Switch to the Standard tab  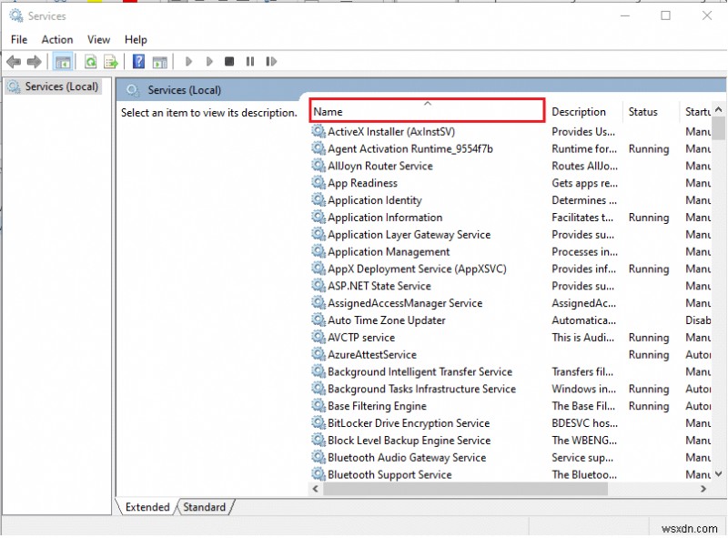click(205, 507)
